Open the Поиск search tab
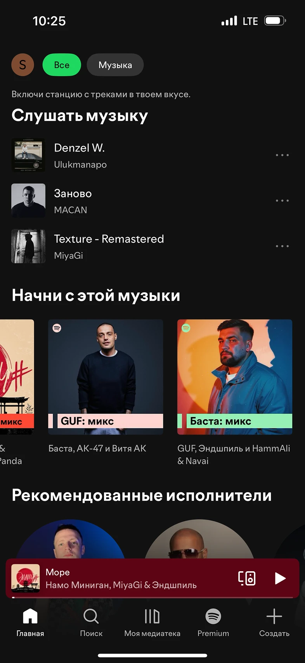This screenshot has height=663, width=305. tap(91, 623)
